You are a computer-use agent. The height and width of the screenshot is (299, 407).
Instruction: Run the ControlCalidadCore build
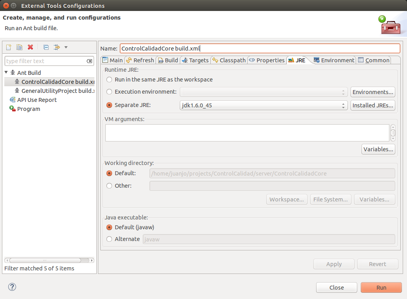pyautogui.click(x=380, y=287)
